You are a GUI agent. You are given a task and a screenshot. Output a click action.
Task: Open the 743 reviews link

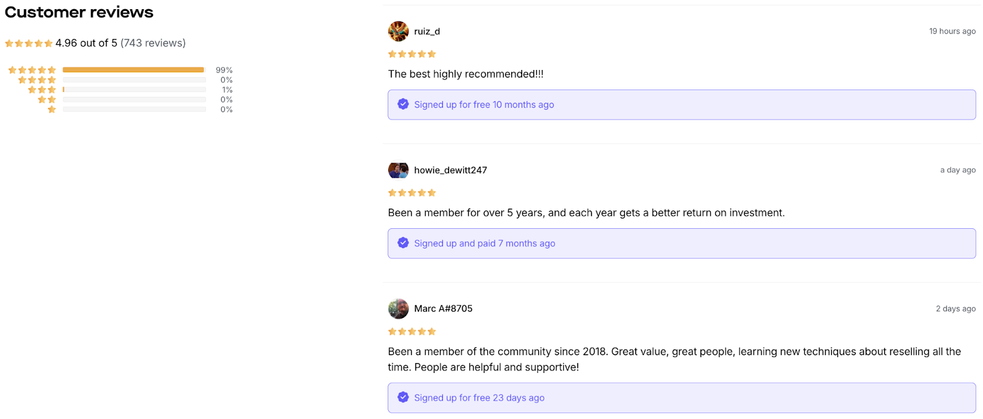coord(153,43)
